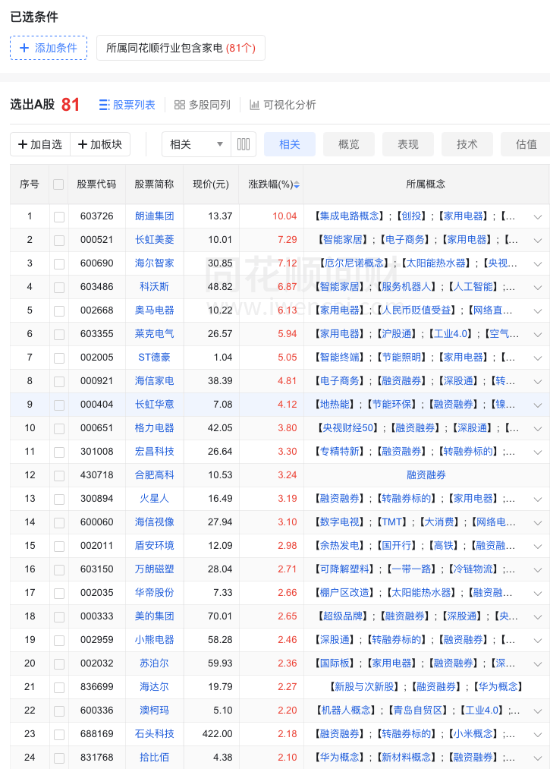The height and width of the screenshot is (769, 550).
Task: Select the 表现 tab
Action: [x=408, y=144]
